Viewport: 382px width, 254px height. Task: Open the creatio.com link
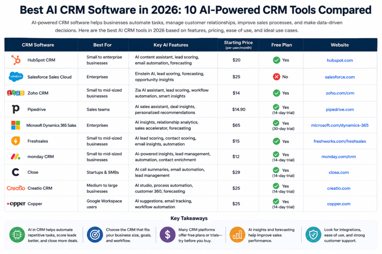[x=339, y=188]
